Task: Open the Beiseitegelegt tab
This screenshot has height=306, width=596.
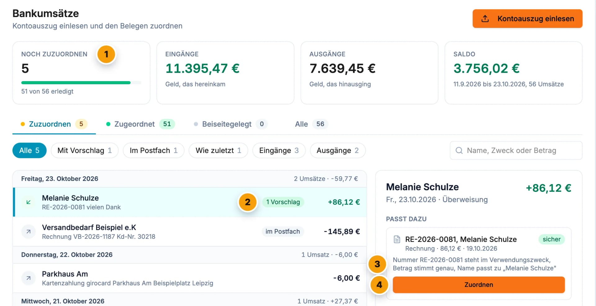Action: (230, 124)
